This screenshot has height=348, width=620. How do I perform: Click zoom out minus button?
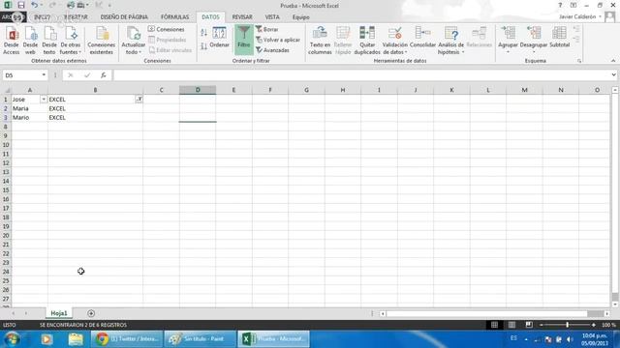click(541, 325)
